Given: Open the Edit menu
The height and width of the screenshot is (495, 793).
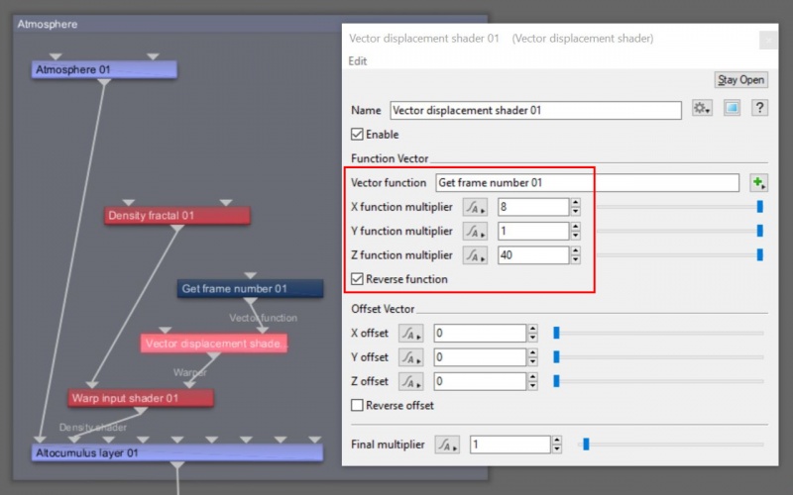Looking at the screenshot, I should [x=358, y=61].
